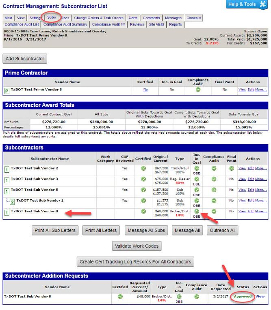Open More actions for Sub Vendor 2

coord(261,168)
